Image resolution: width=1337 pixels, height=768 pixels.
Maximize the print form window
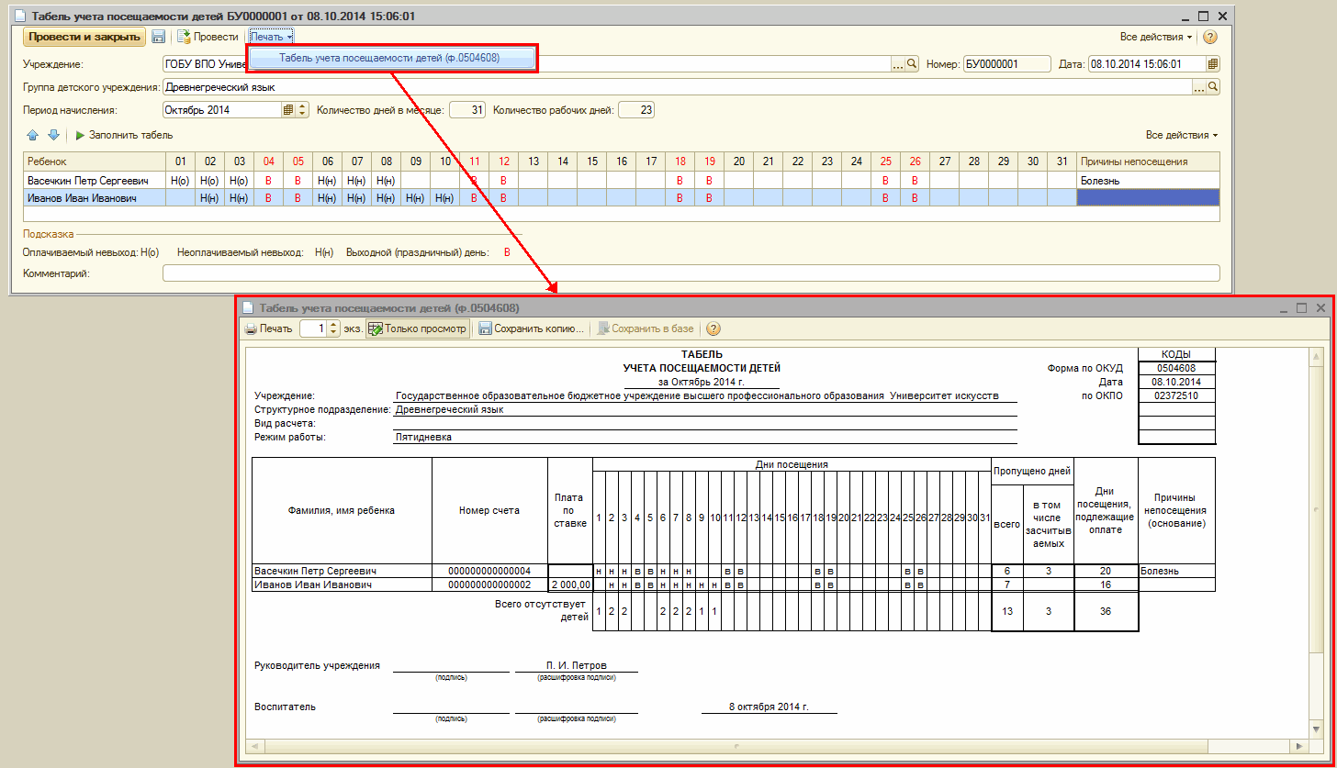tap(1301, 308)
